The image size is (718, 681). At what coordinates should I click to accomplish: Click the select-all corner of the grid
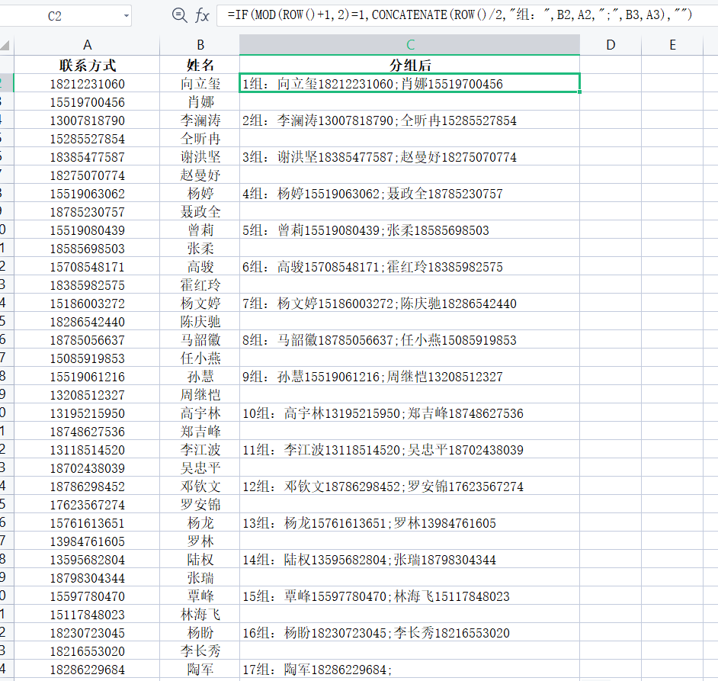[x=6, y=46]
